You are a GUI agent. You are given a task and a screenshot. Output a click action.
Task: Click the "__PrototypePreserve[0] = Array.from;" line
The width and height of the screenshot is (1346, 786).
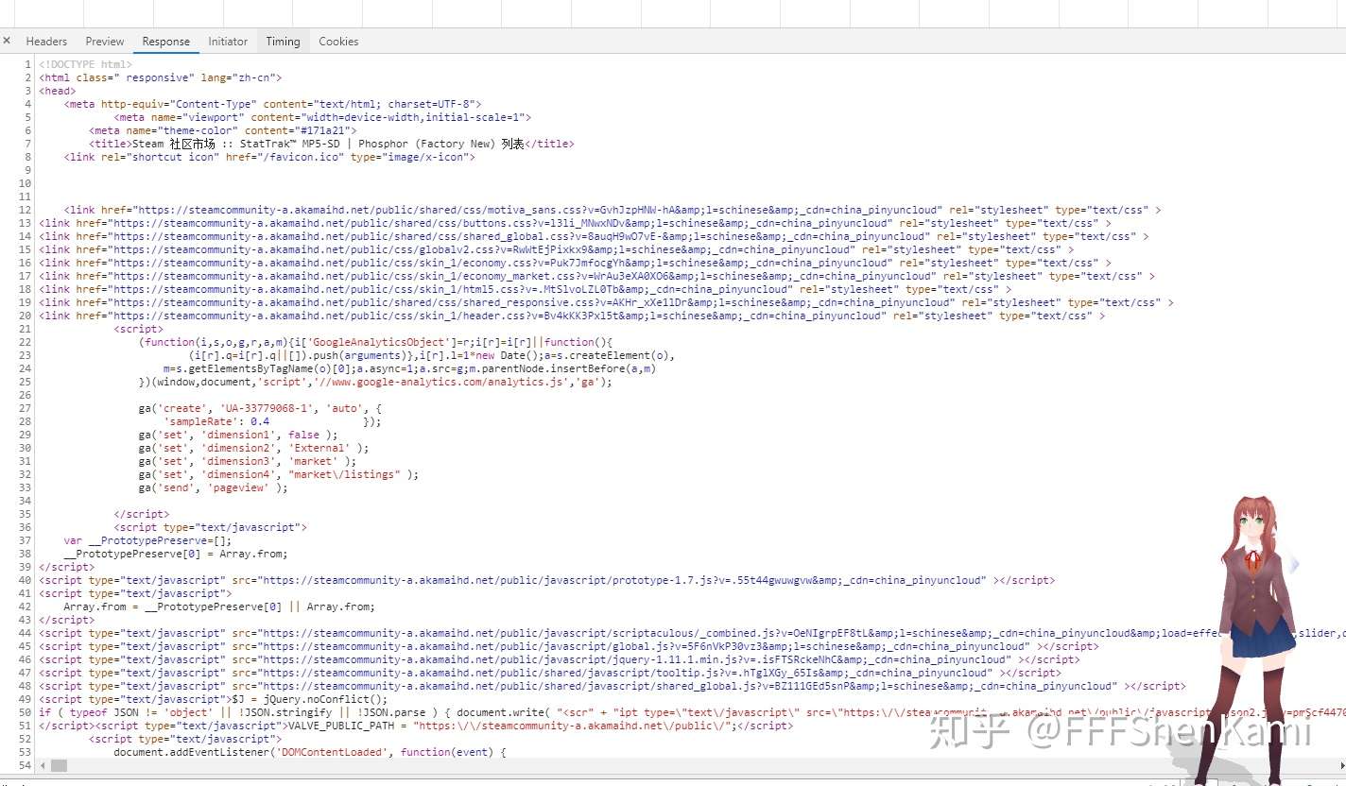(176, 554)
